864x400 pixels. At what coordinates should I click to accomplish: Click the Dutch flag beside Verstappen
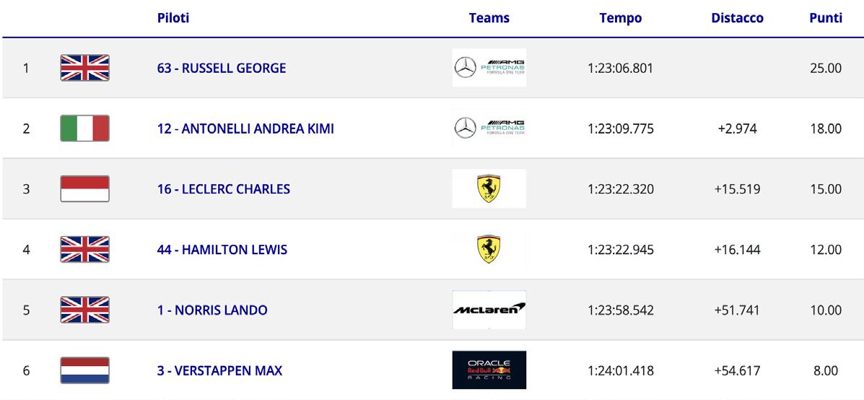[85, 370]
